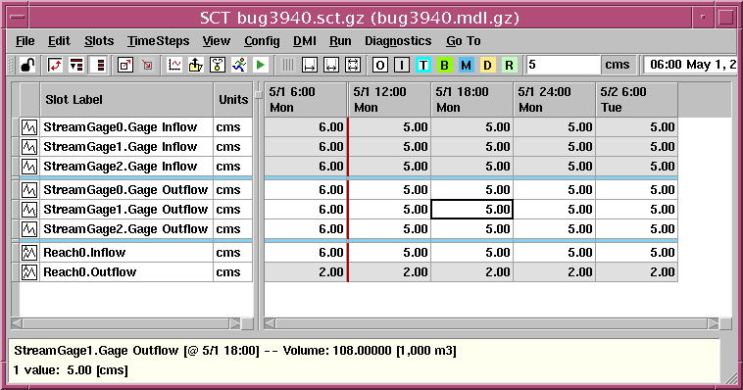The height and width of the screenshot is (390, 743).
Task: Select Reach0.Inflow value at 5/2 6:00
Action: 637,253
